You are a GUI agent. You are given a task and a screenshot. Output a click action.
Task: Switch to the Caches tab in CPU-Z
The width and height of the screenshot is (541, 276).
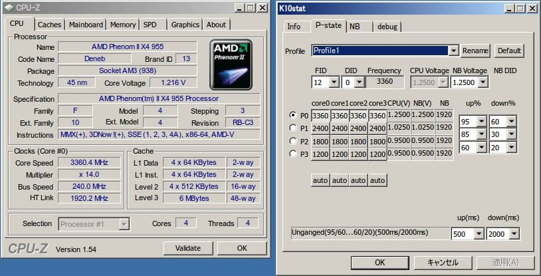click(49, 25)
